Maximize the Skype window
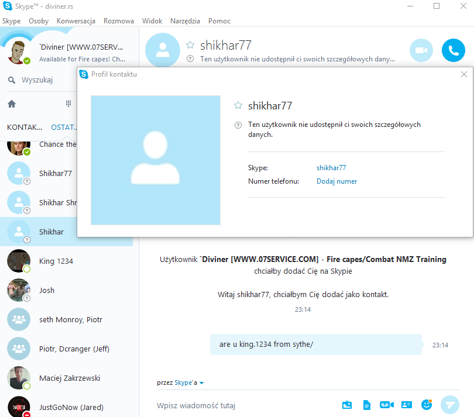Screen dimensions: 474x417 tap(437, 6)
